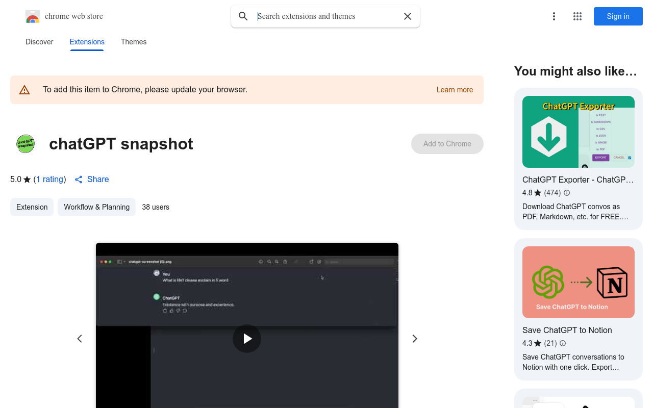Click the 38 users text
Viewport: 653px width, 408px height.
click(156, 207)
